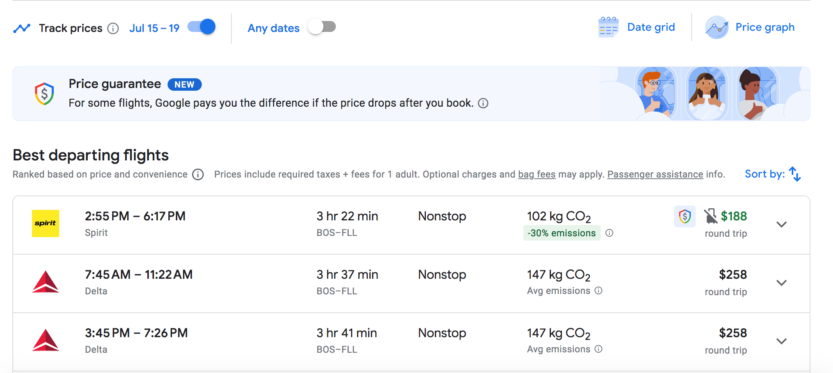Open the Sort by menu
833x373 pixels.
(773, 174)
